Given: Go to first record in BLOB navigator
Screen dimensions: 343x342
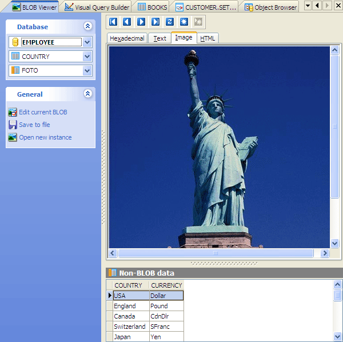Looking at the screenshot, I should [x=113, y=22].
